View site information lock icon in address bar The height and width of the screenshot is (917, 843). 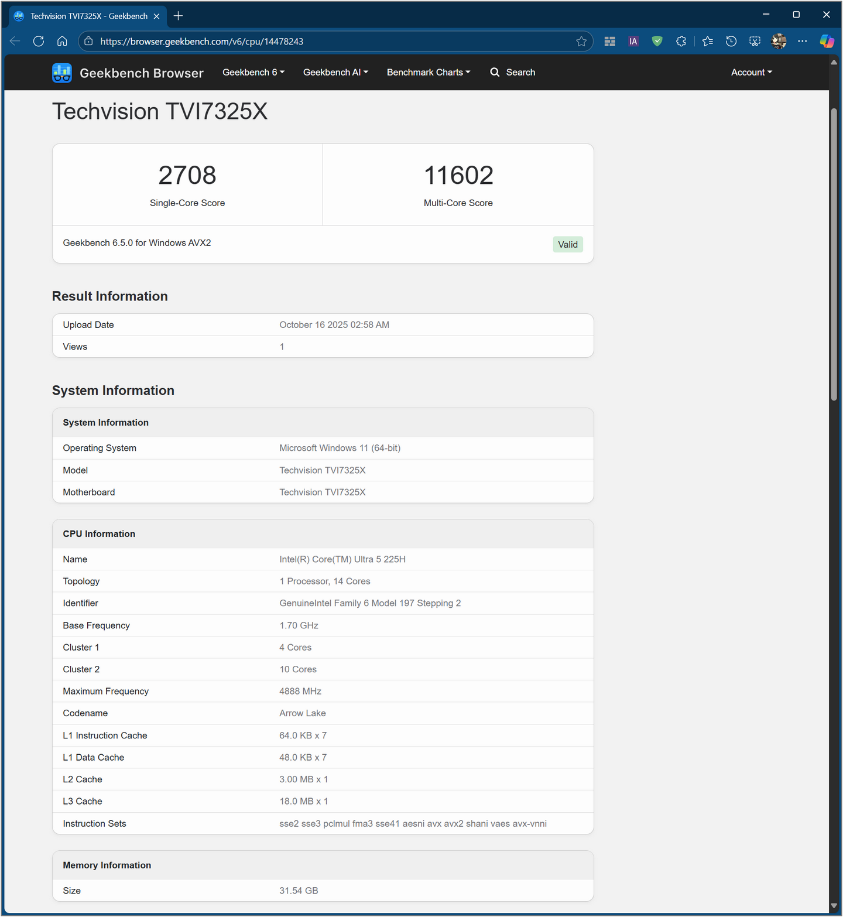tap(88, 41)
